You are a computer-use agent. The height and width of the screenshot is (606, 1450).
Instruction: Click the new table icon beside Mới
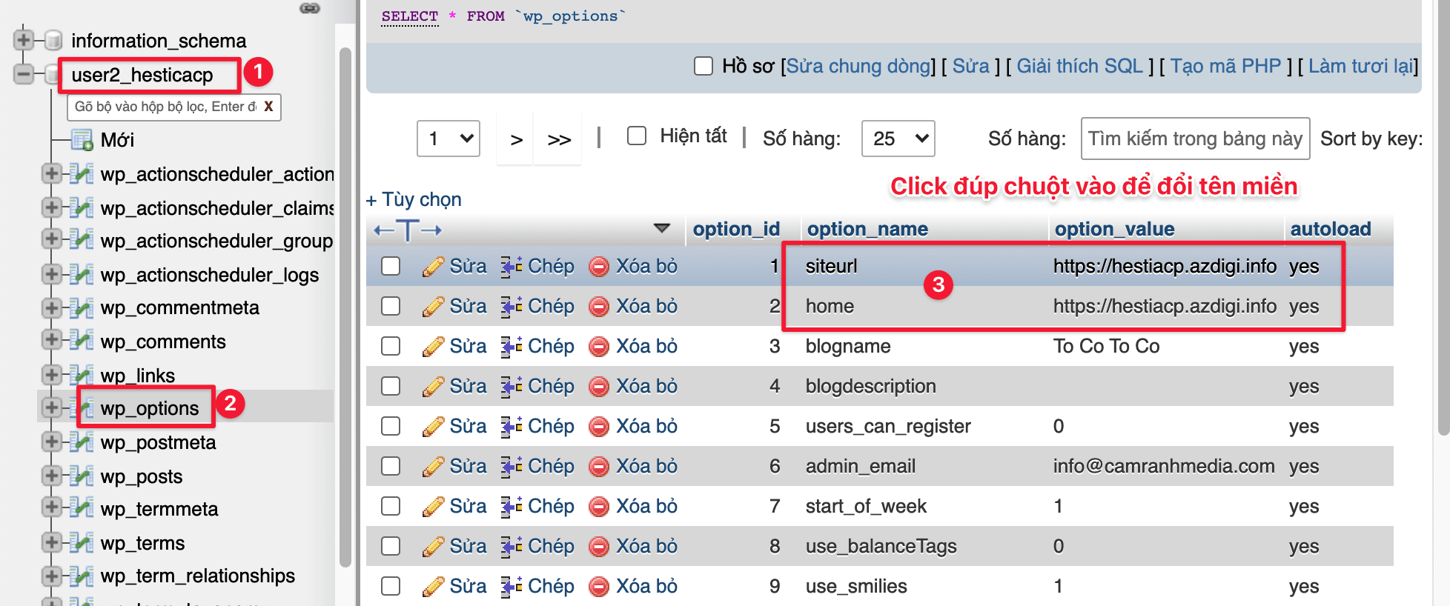(x=82, y=140)
